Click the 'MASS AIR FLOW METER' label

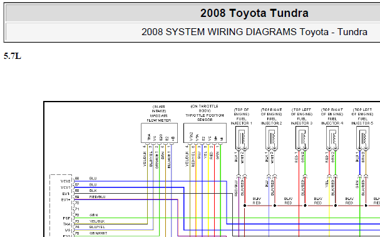click(159, 118)
